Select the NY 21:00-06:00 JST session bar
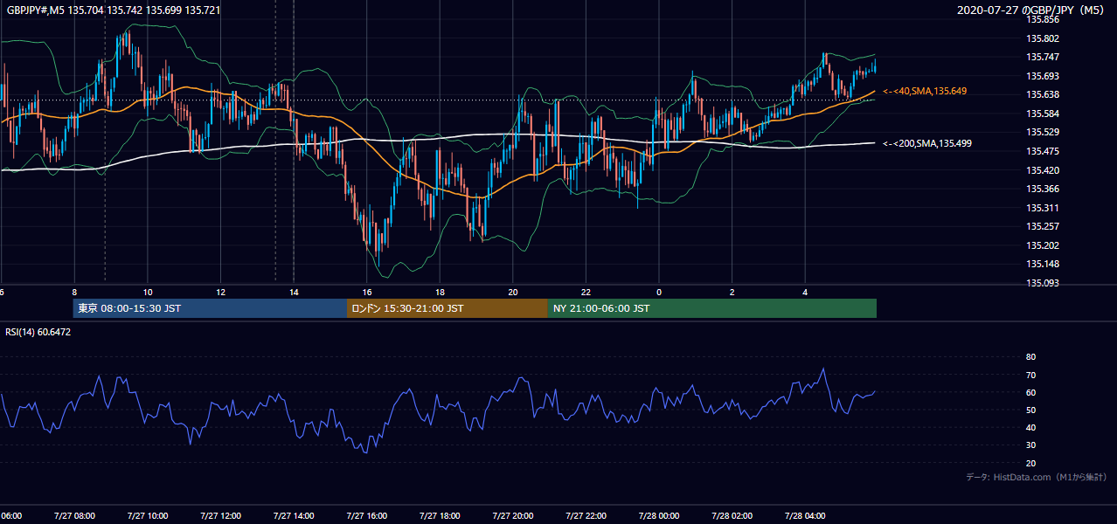The width and height of the screenshot is (1117, 524). tap(712, 308)
